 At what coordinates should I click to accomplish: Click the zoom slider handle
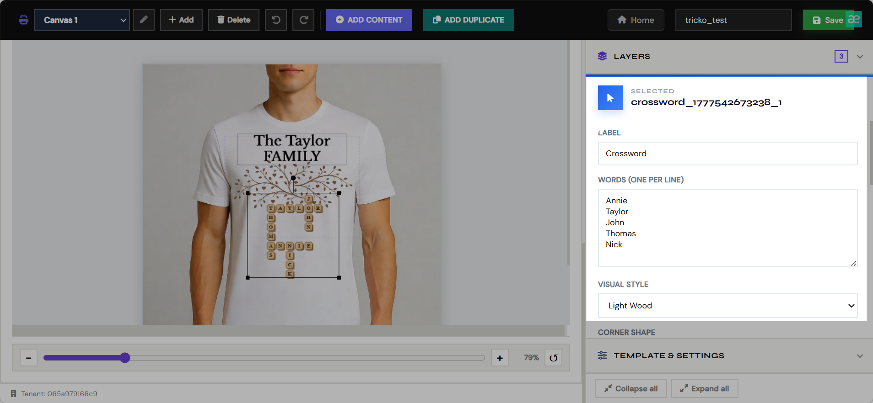click(x=125, y=358)
